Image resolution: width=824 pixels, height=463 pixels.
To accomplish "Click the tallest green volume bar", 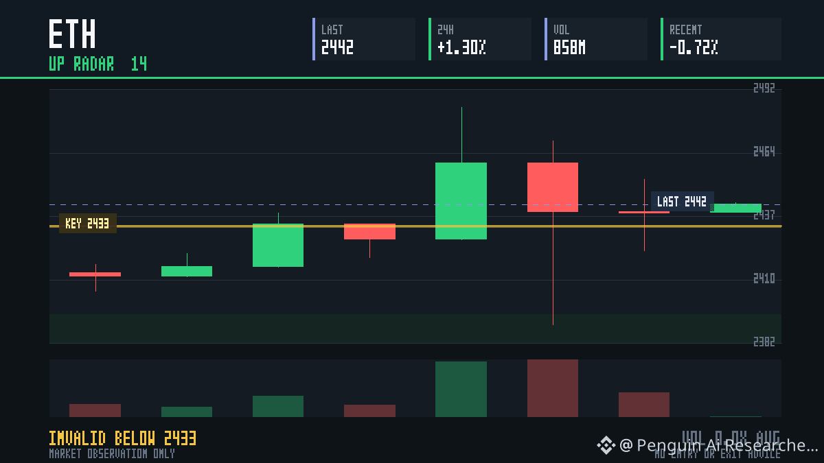I will click(x=461, y=389).
